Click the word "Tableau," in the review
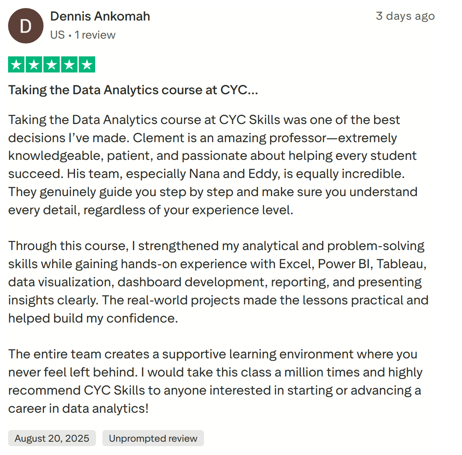This screenshot has height=455, width=462. coord(402,264)
